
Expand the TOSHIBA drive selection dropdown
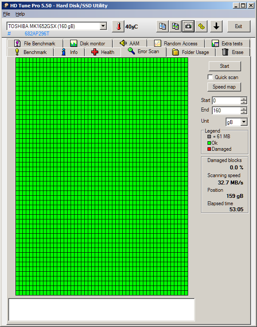coord(103,26)
